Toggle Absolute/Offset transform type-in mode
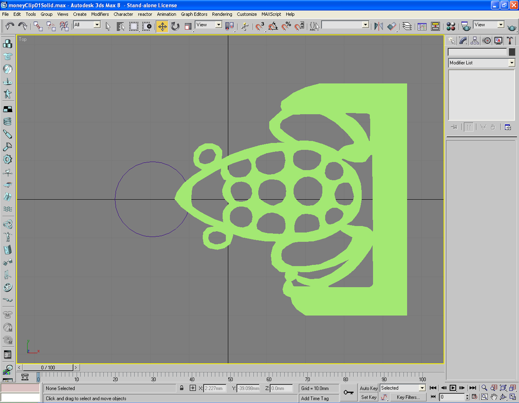Screen dimensions: 519x403 pyautogui.click(x=193, y=388)
